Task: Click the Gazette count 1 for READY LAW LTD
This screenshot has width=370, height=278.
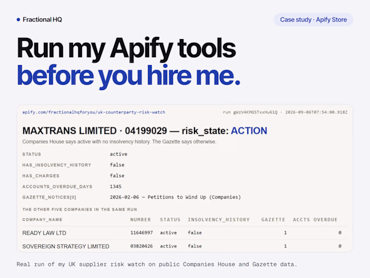Action: pos(285,233)
